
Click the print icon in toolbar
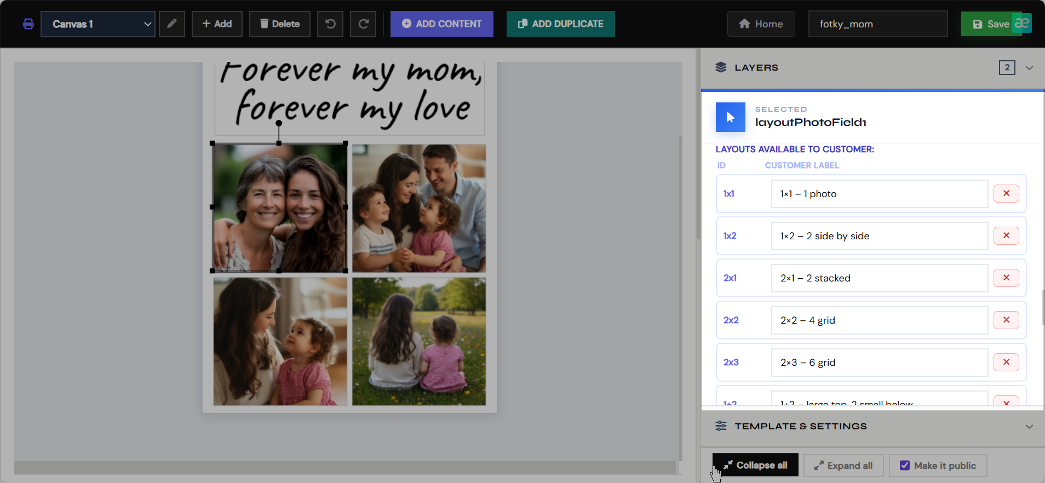coord(28,24)
